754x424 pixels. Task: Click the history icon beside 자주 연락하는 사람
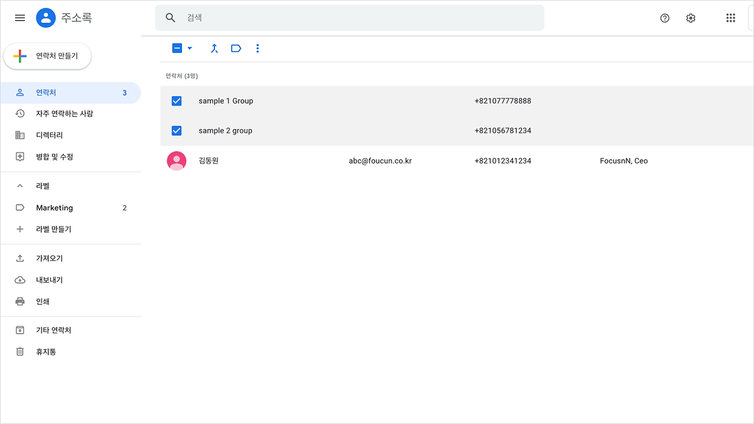[x=20, y=114]
